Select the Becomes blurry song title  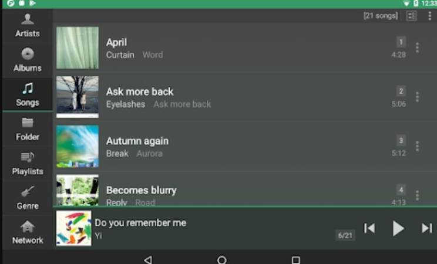[142, 190]
